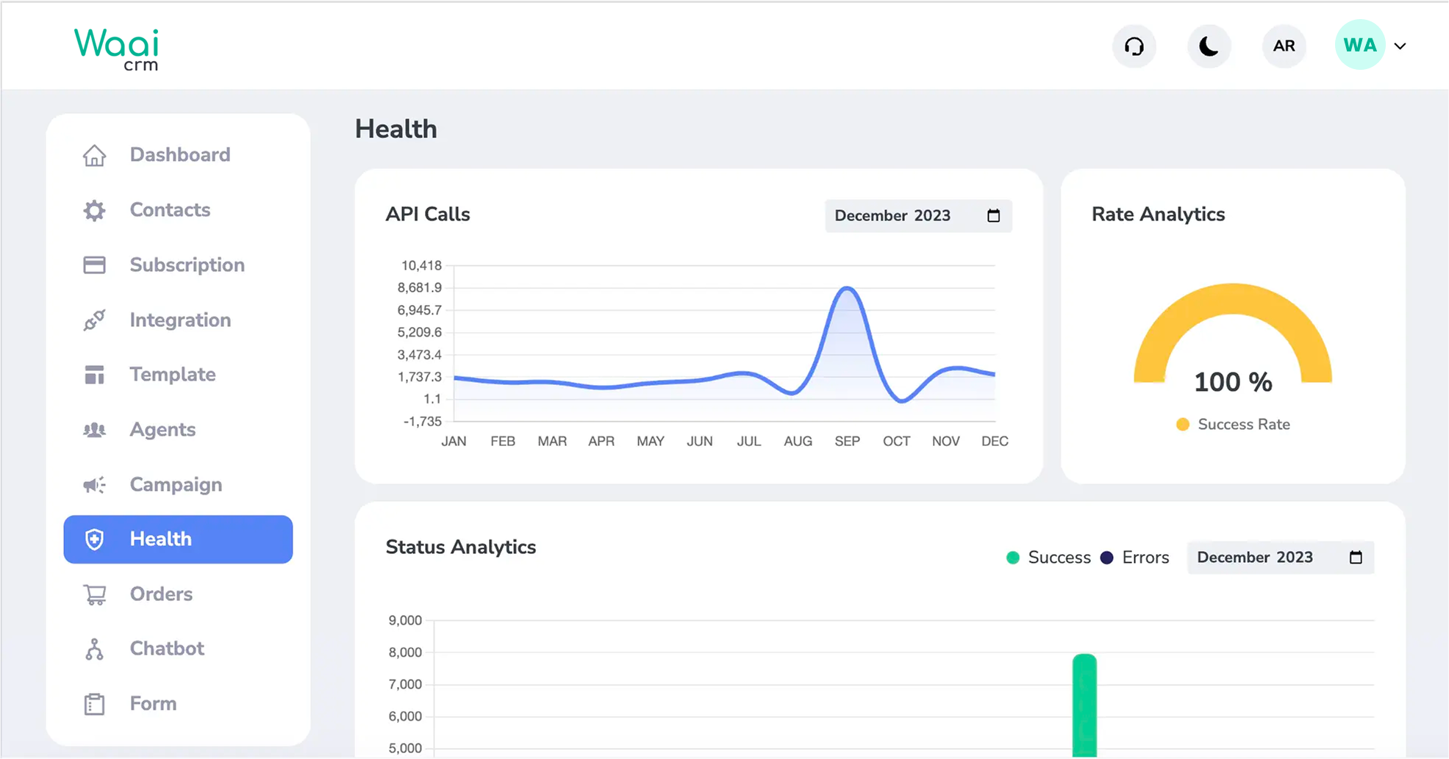Image resolution: width=1449 pixels, height=759 pixels.
Task: Click the WA profile avatar
Action: point(1360,45)
